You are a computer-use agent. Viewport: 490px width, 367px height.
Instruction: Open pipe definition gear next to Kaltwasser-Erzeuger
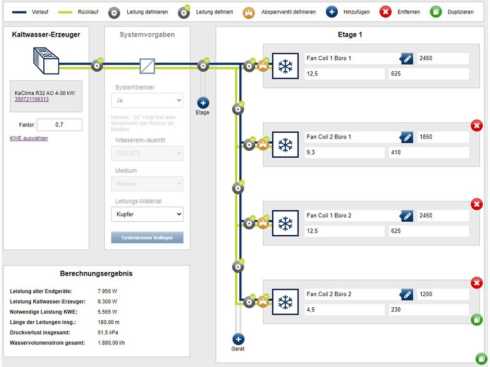[x=97, y=66]
